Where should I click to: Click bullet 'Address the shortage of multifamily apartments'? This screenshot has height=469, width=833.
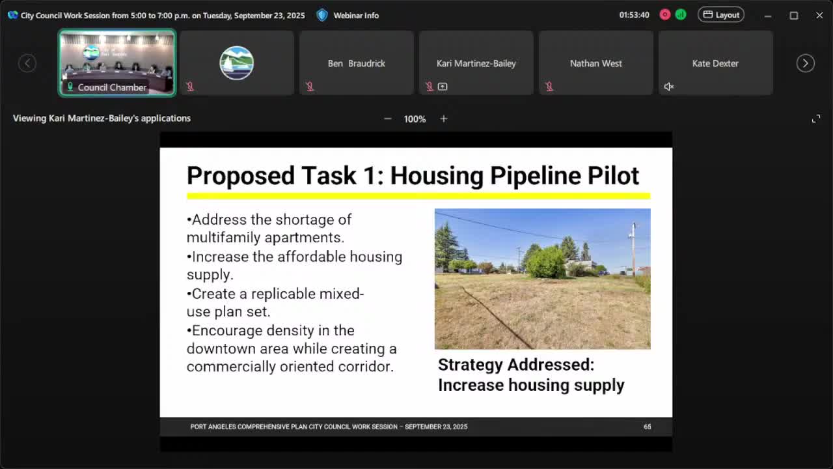point(269,228)
